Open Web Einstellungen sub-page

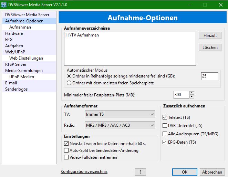29,58
